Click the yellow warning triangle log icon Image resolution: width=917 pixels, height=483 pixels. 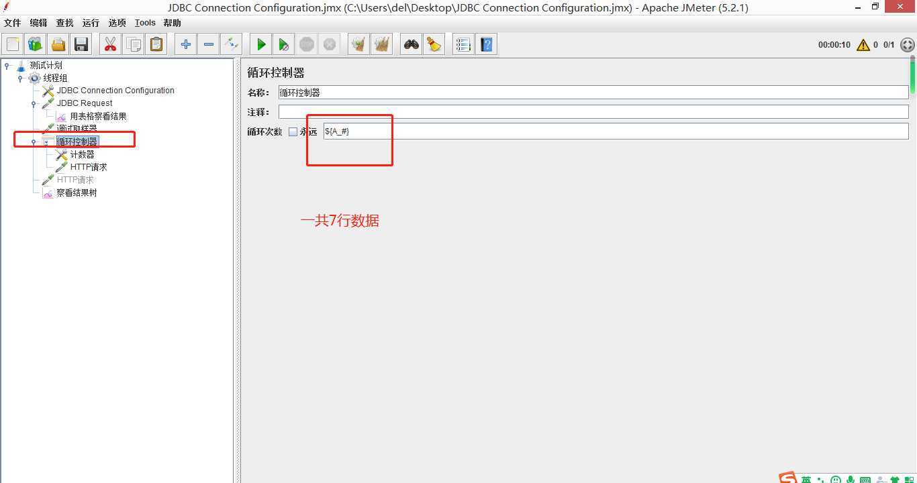(x=863, y=45)
